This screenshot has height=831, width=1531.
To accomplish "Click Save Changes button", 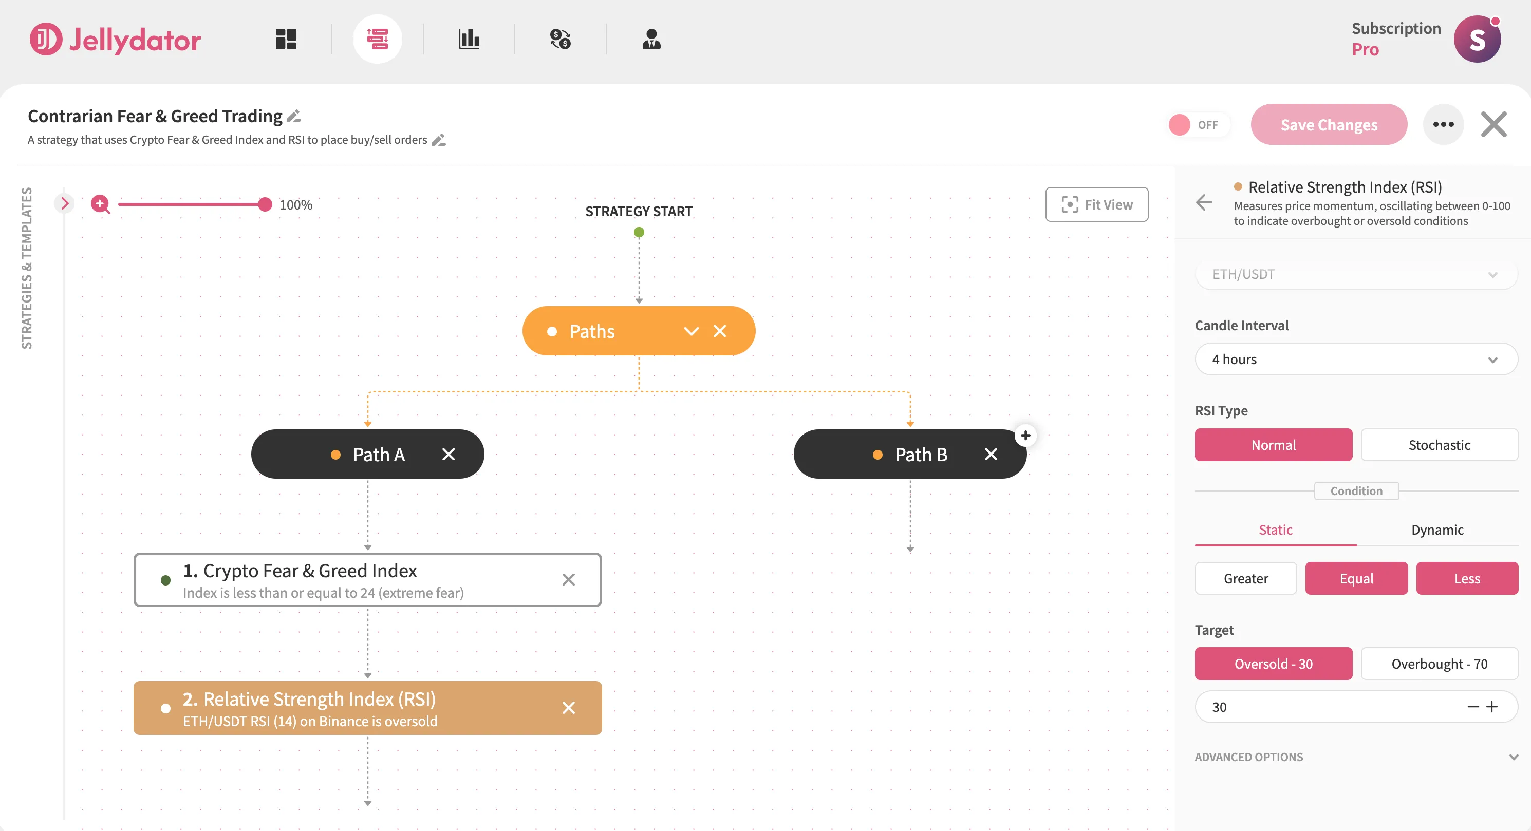I will tap(1329, 124).
